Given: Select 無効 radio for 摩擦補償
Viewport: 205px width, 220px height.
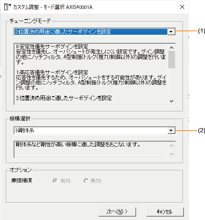Looking at the screenshot, I should pos(86,181).
